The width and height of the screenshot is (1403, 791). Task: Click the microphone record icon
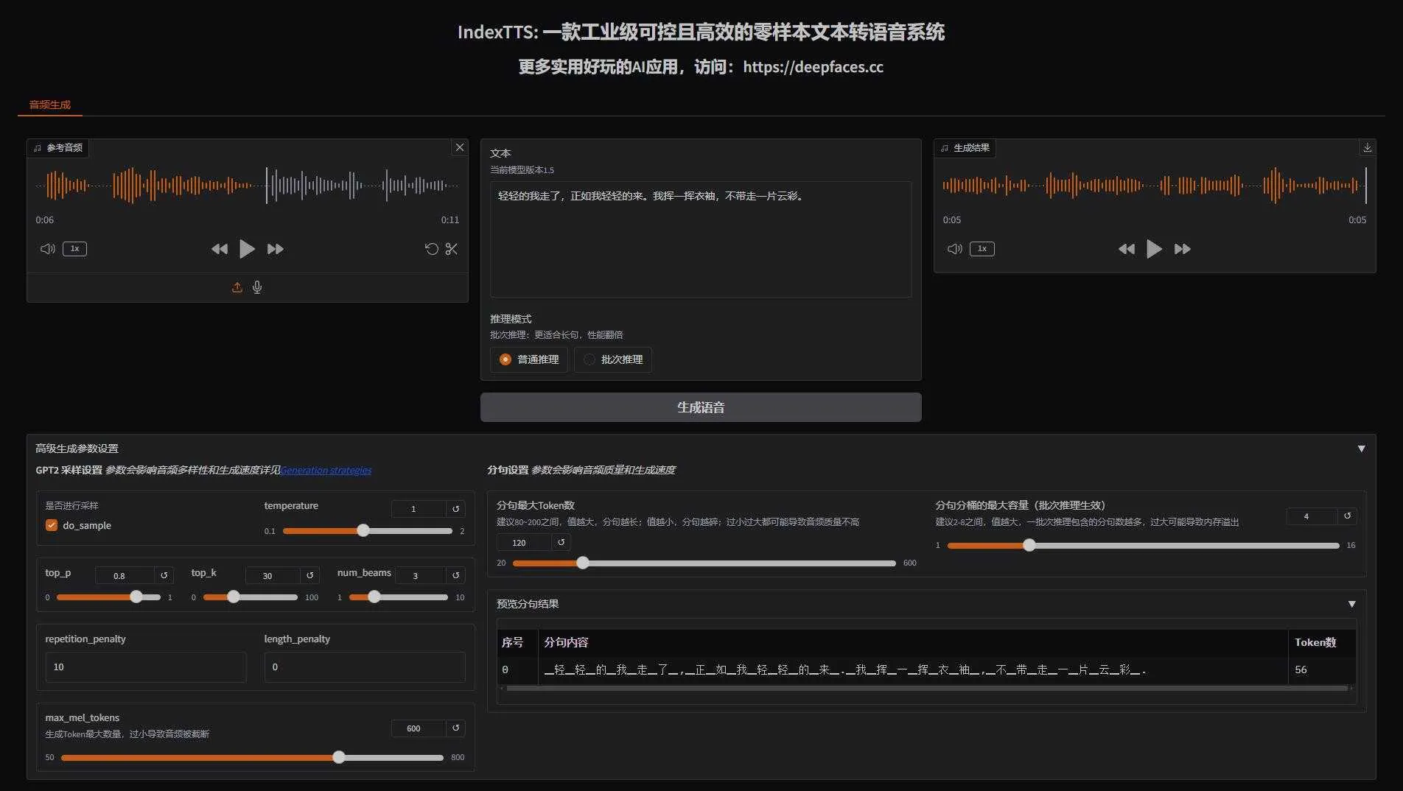257,287
